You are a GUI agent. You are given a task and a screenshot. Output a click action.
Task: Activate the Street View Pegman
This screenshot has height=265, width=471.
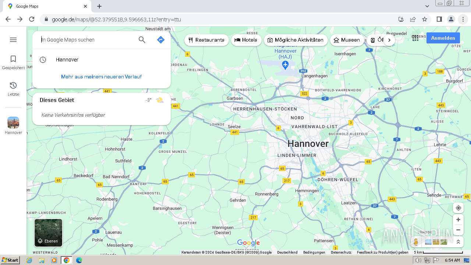click(x=416, y=242)
